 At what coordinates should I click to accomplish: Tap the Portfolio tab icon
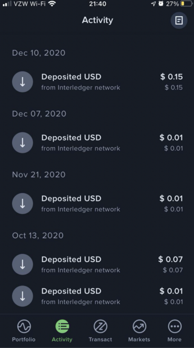click(x=24, y=326)
